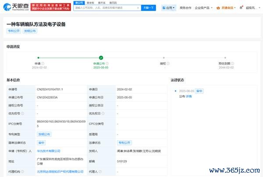263x177 pixels.
Task: Open 华为技术有限公司 applicant link
Action: [48, 151]
